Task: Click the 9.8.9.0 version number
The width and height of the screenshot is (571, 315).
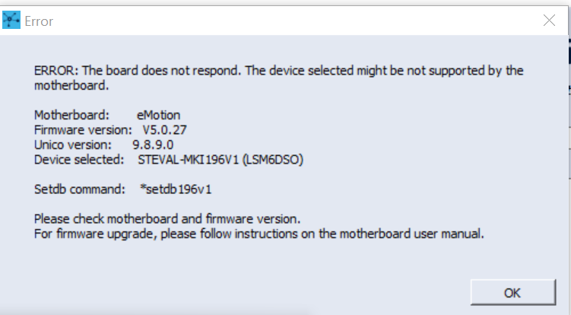Action: click(152, 144)
